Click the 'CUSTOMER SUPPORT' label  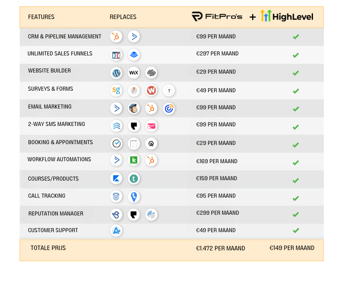(x=53, y=230)
